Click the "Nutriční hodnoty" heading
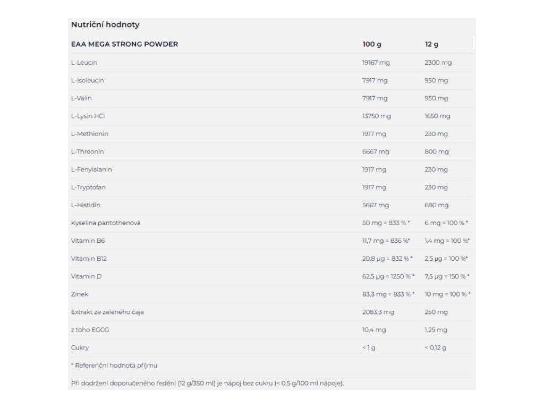 [105, 24]
